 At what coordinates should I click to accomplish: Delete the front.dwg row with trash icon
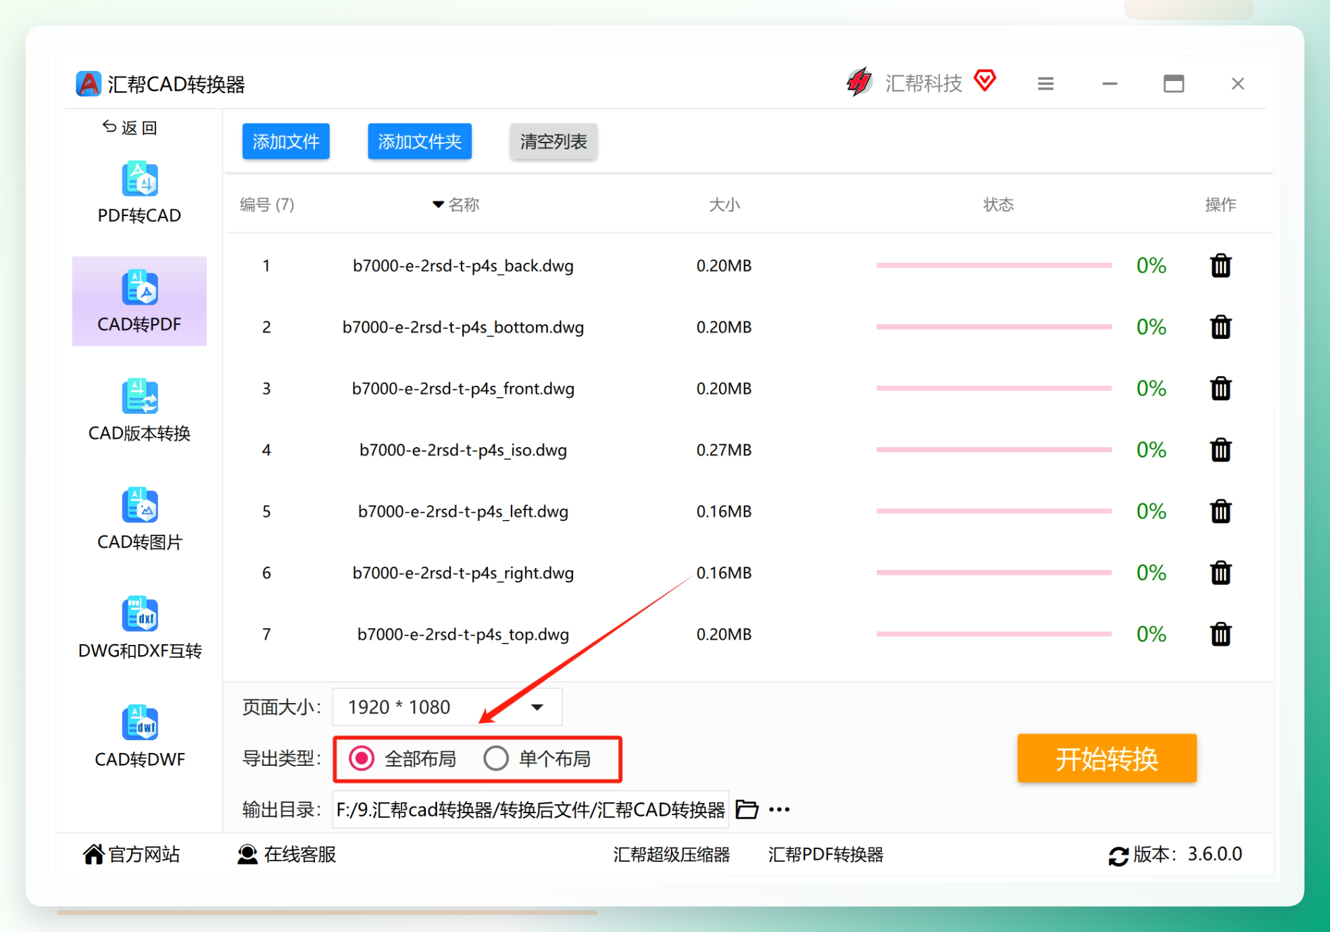[x=1221, y=388]
